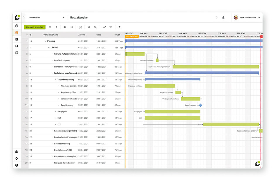Click the green Bauphysik gantt bar

click(172, 111)
